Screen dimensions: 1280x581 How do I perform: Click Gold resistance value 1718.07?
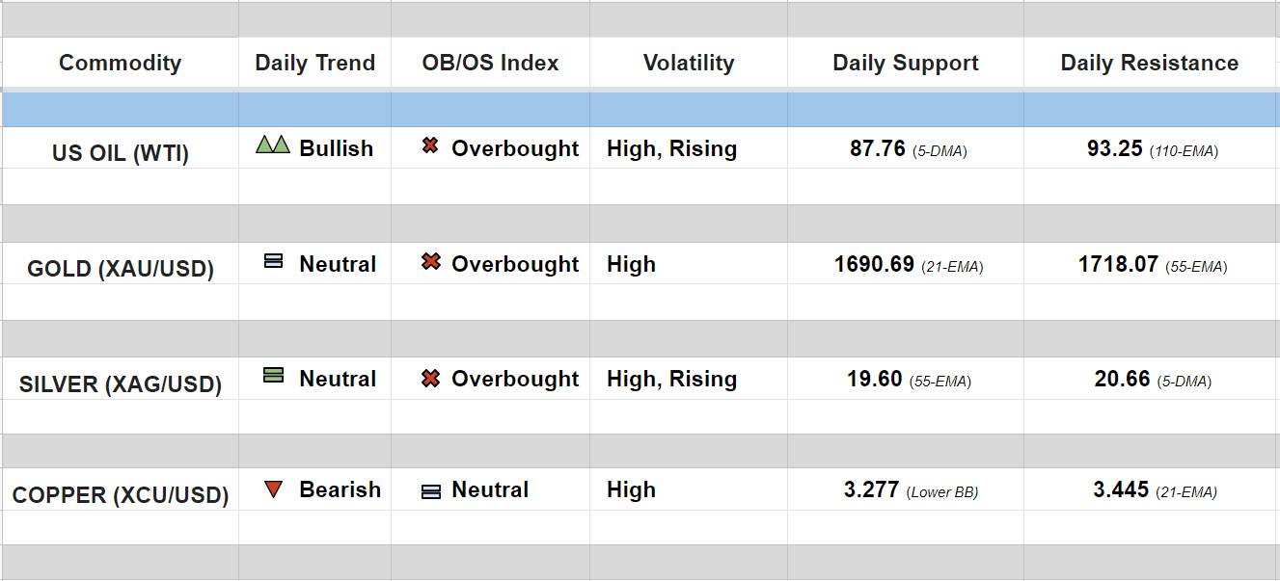pos(1118,264)
